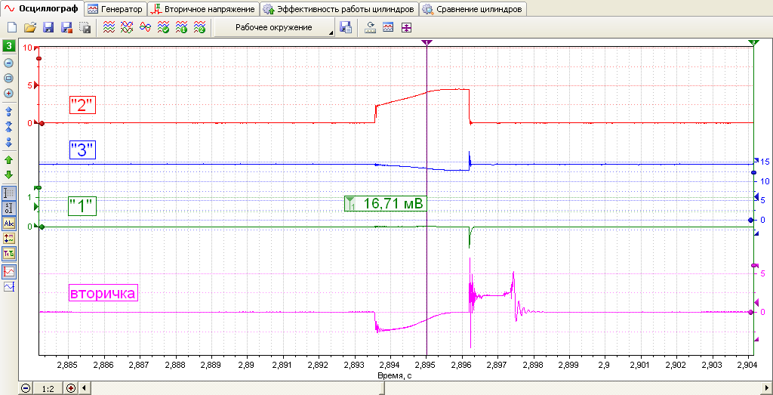Image resolution: width=773 pixels, height=395 pixels.
Task: Click the vertical zoom out minus icon
Action: [x=9, y=63]
